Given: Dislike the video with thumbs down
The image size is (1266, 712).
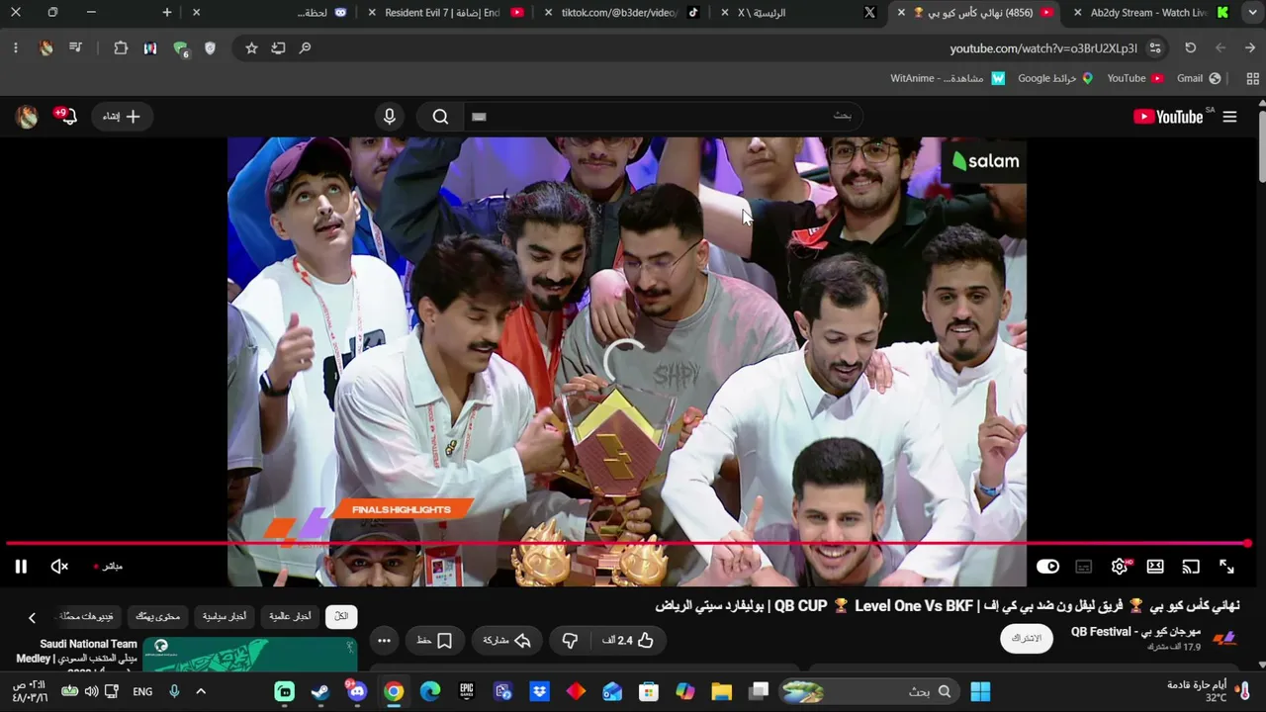Looking at the screenshot, I should [x=570, y=641].
